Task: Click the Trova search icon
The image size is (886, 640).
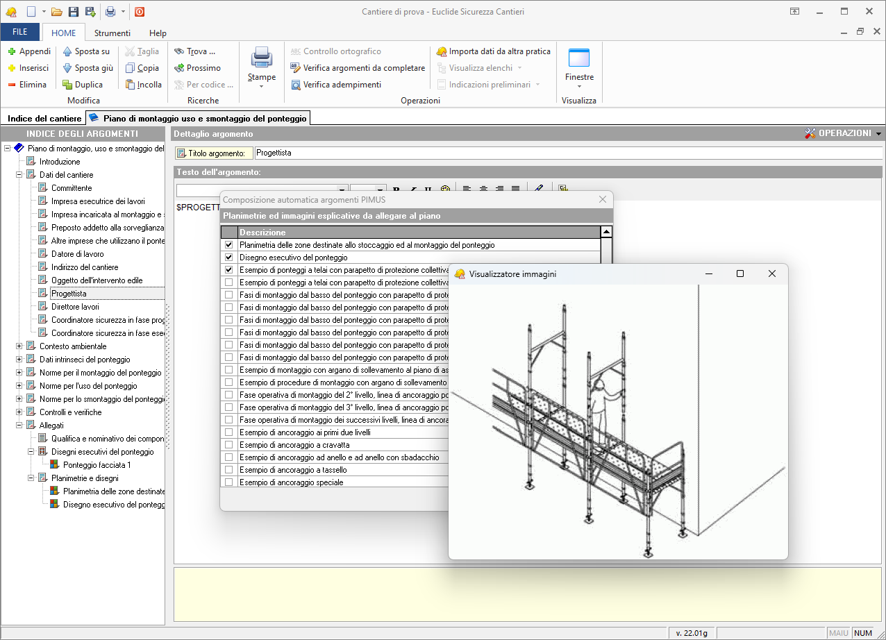Action: [179, 51]
